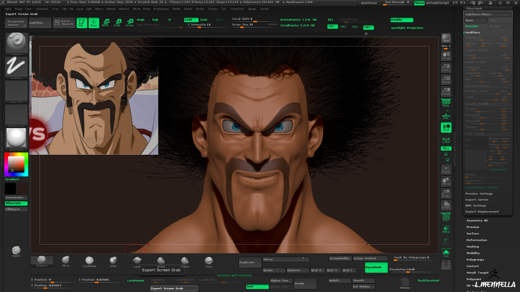Click the Export Screen Grab field
This screenshot has height=292, width=520.
tap(174, 288)
